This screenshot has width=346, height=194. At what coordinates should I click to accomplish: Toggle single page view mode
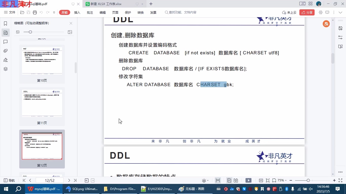tap(229, 180)
